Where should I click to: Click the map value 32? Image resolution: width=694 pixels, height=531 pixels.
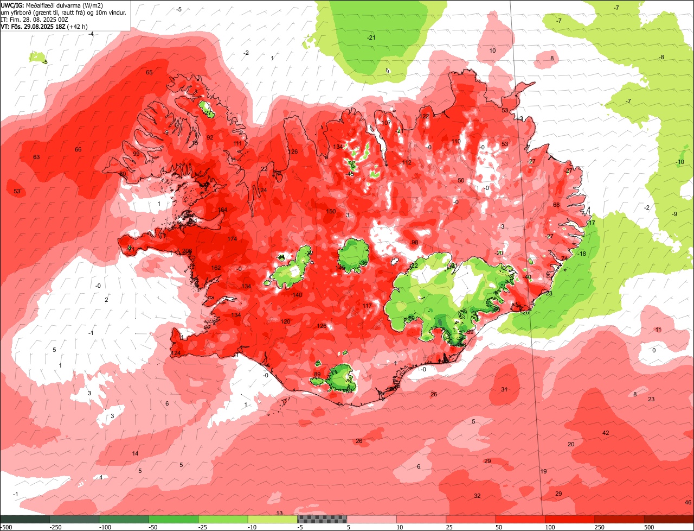pos(477,496)
